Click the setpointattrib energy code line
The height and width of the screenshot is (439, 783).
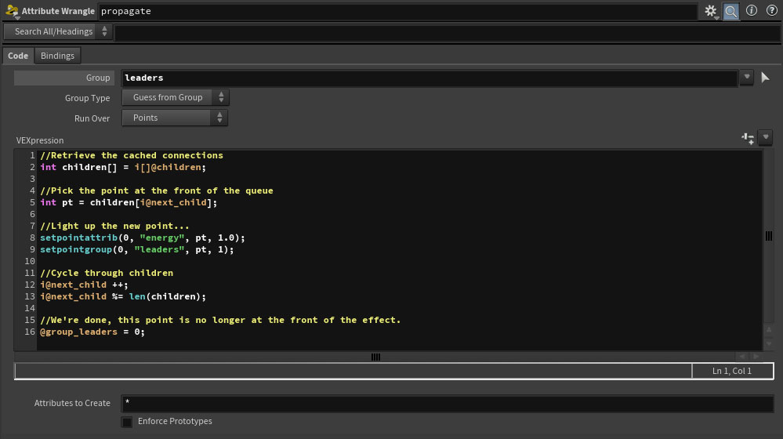tap(143, 238)
